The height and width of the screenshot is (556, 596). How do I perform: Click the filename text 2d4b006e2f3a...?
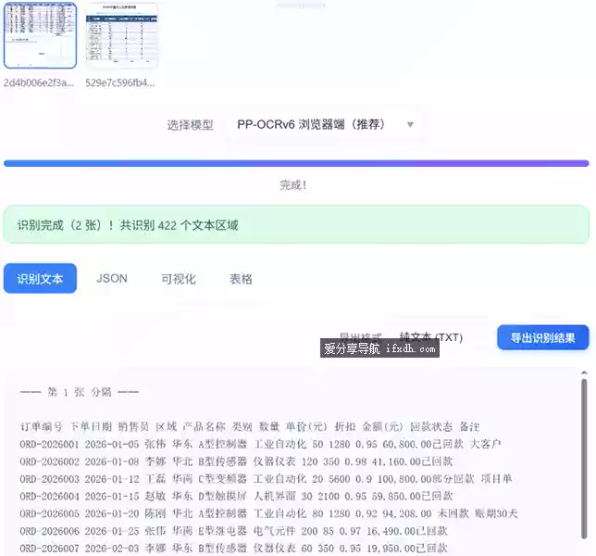click(39, 82)
